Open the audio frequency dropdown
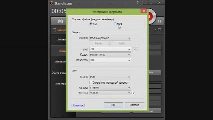 [110, 93]
